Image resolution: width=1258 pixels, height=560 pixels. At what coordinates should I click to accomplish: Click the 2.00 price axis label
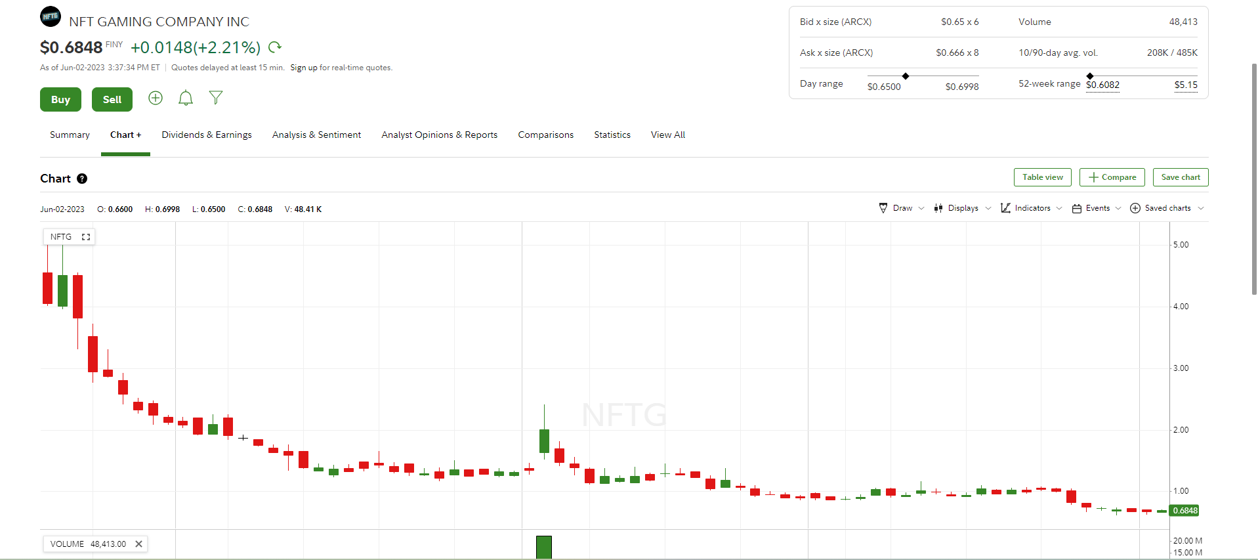pos(1181,430)
